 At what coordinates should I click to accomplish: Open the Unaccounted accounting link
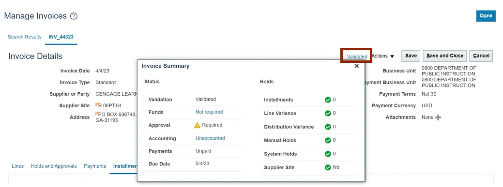pos(210,138)
